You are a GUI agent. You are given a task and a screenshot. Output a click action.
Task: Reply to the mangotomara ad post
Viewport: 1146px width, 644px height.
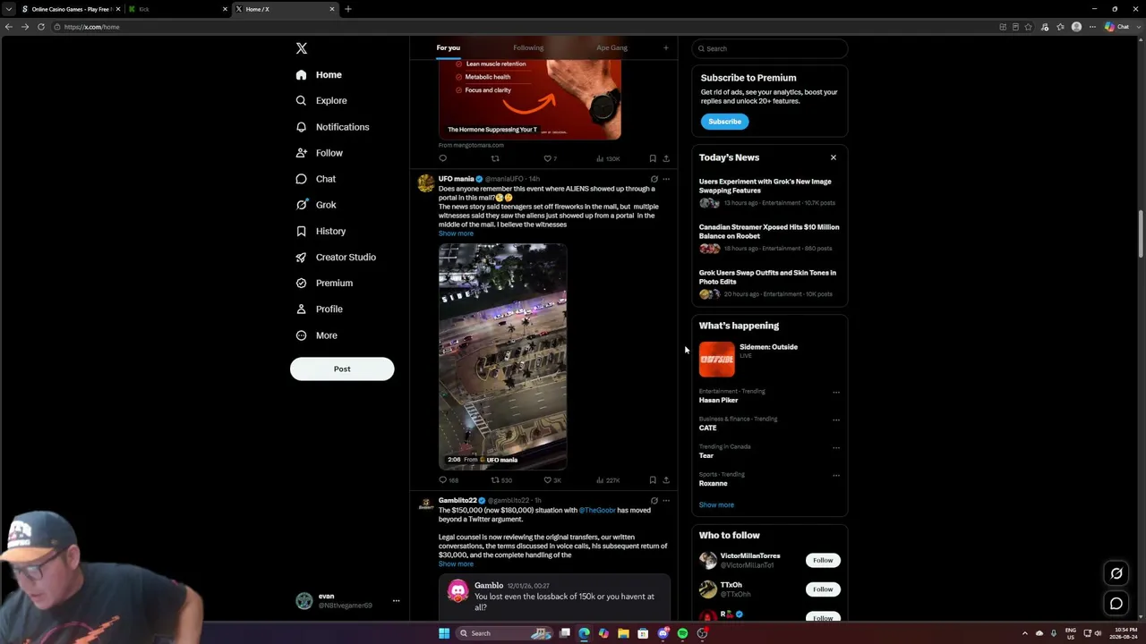click(442, 158)
